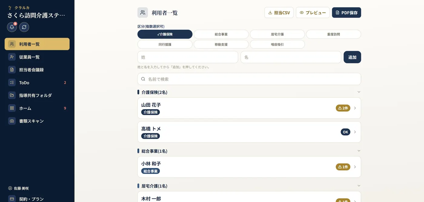This screenshot has width=424, height=202.
Task: Open 利用者一覧 in the sidebar
Action: [x=37, y=44]
